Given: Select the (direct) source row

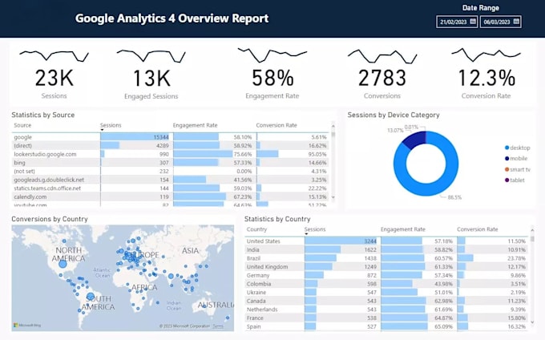Looking at the screenshot, I should [x=170, y=146].
